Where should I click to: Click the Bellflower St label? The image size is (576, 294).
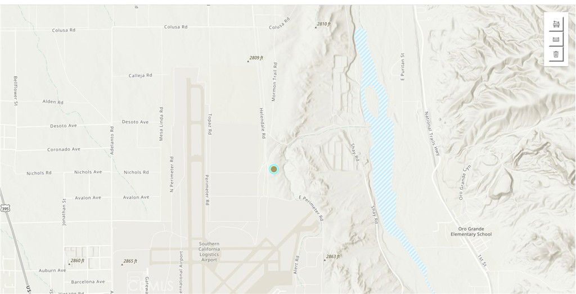[15, 91]
